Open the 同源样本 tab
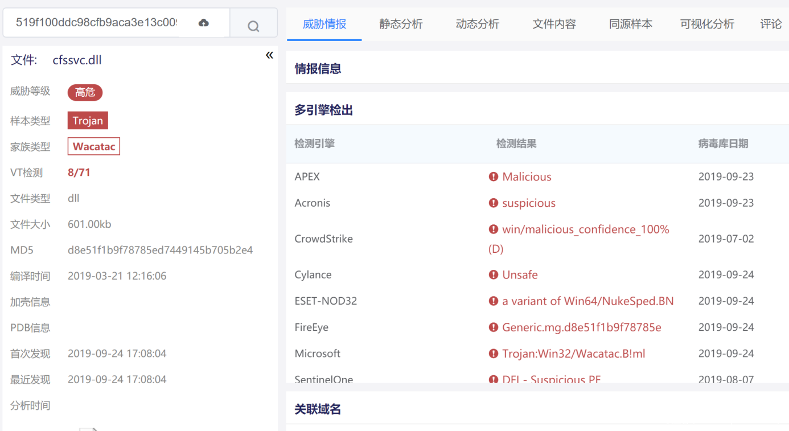 coord(631,24)
